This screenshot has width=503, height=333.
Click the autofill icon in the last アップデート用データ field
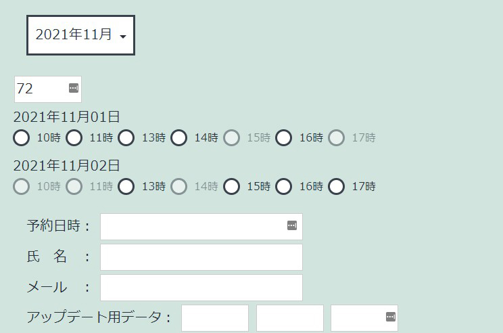pos(390,317)
